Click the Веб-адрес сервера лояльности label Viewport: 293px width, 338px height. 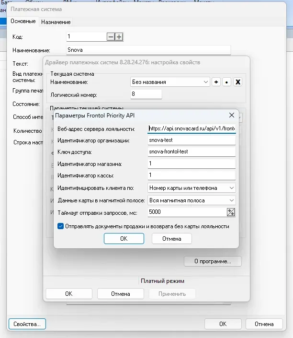96,129
